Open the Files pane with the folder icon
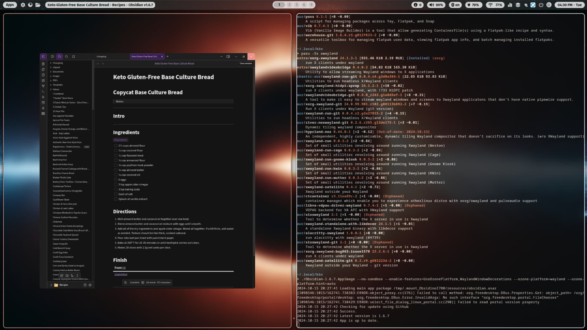 pos(59,56)
